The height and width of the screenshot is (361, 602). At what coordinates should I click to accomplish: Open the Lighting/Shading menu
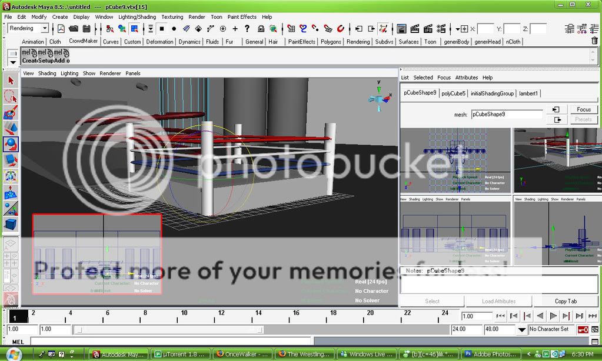pyautogui.click(x=137, y=17)
